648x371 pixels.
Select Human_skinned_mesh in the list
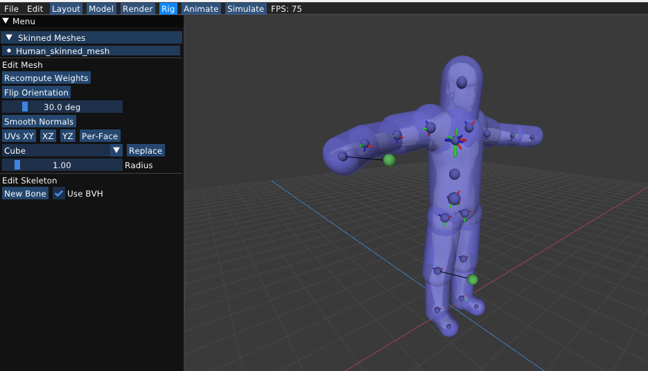point(62,51)
